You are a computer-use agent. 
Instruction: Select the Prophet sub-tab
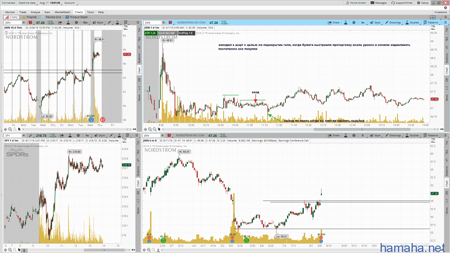pos(30,17)
